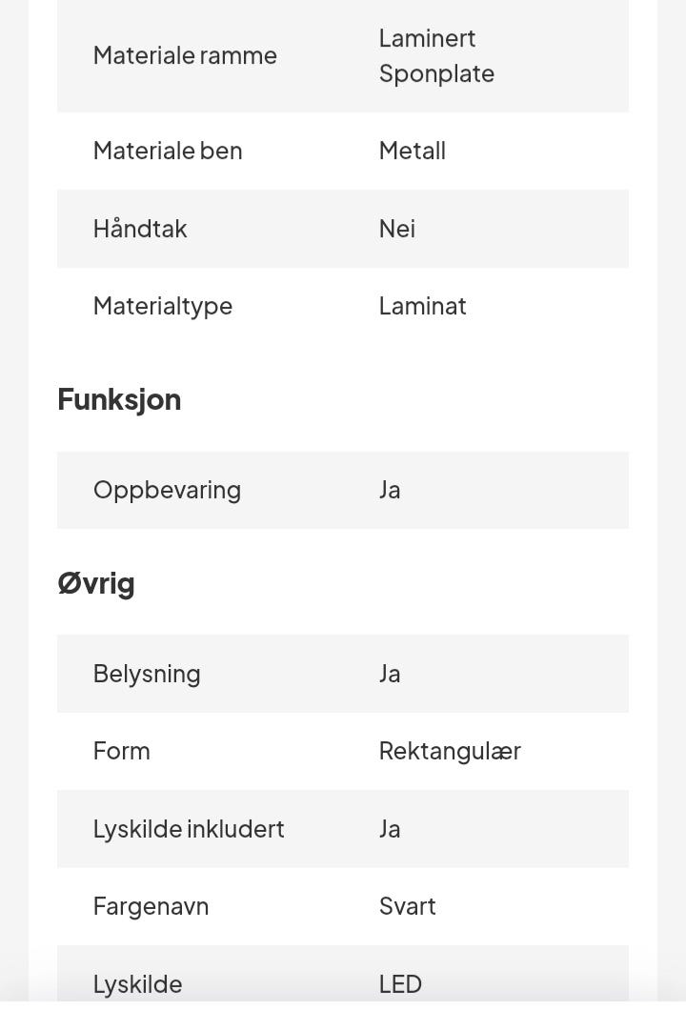Click the "Materialtype" label

(163, 306)
